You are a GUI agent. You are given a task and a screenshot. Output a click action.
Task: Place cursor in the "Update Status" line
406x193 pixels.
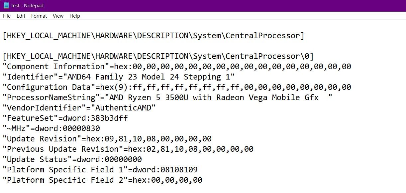coord(72,159)
